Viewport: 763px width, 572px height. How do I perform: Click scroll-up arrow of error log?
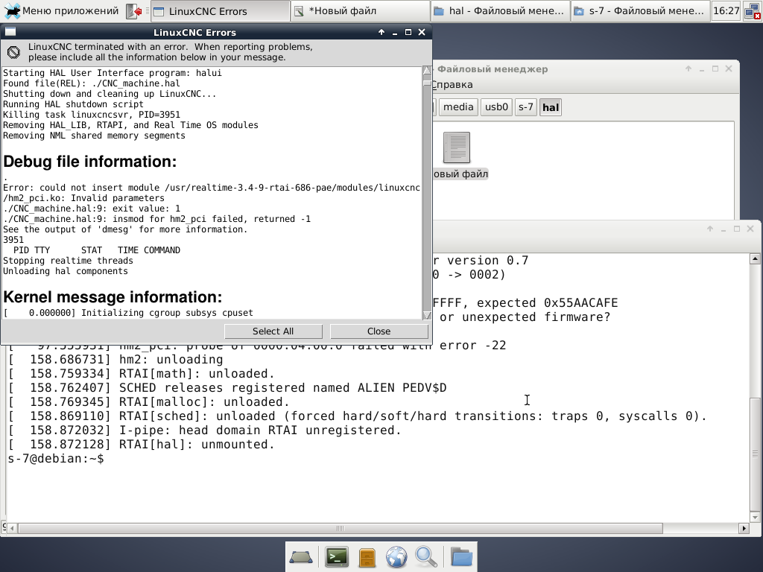tap(427, 71)
